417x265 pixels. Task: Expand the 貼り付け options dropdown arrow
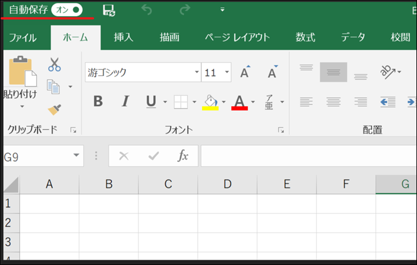pos(22,107)
